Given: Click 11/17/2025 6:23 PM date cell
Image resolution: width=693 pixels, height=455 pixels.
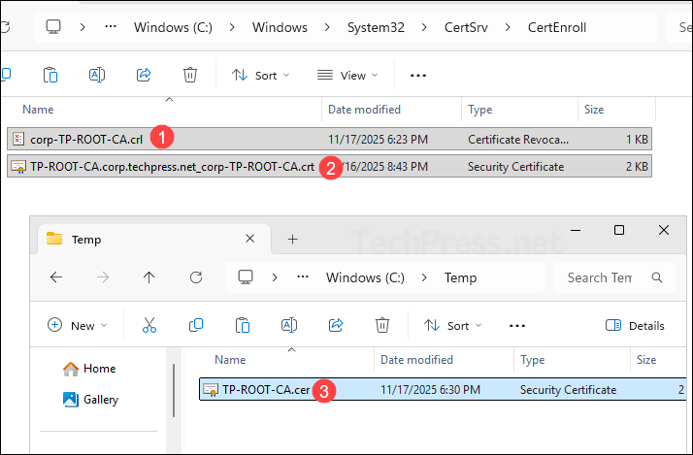Looking at the screenshot, I should (x=378, y=140).
